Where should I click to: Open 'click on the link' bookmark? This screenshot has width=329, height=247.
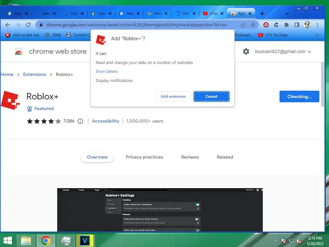22,35
